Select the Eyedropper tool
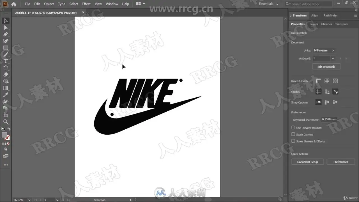Screen dimensions: 359x202 (x=6, y=95)
